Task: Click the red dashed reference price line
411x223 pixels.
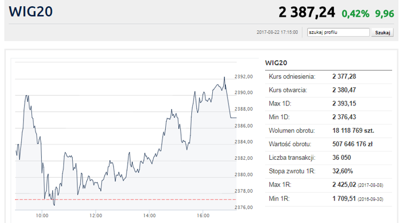Action: 126,199
